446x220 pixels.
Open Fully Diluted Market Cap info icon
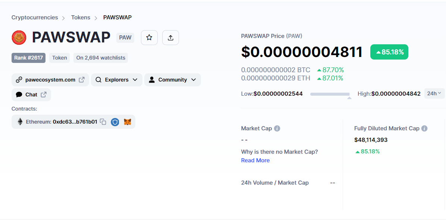tap(424, 128)
